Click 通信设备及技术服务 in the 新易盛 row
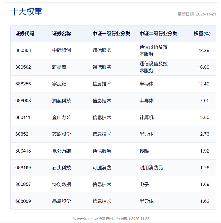Viewport: 221px width, 223px height. [154, 67]
